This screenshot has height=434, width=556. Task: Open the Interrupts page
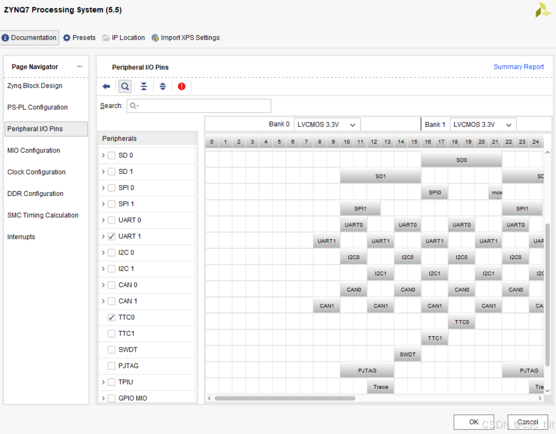(x=21, y=237)
